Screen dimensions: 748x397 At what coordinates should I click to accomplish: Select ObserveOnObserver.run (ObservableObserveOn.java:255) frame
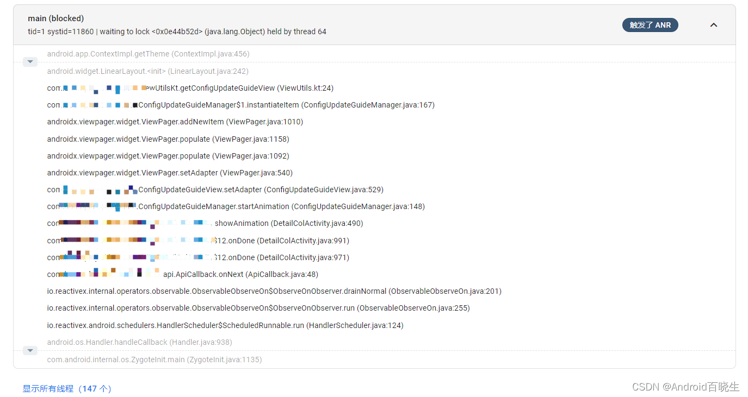click(258, 308)
